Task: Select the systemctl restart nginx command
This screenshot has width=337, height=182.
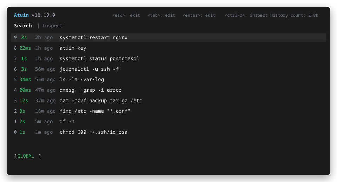Action: (x=168, y=37)
